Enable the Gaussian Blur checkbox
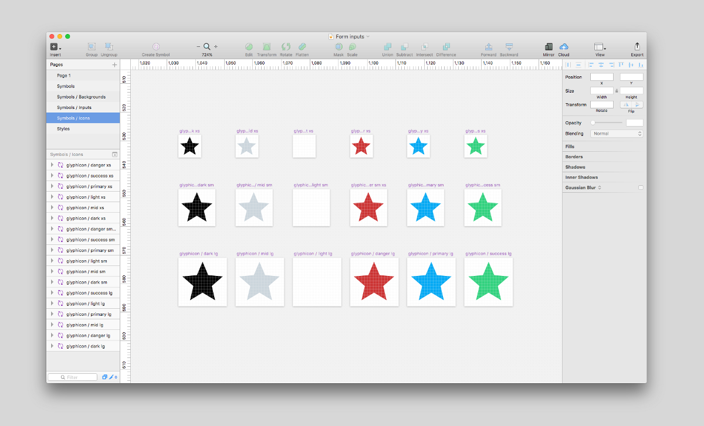Viewport: 704px width, 426px height. click(x=642, y=186)
